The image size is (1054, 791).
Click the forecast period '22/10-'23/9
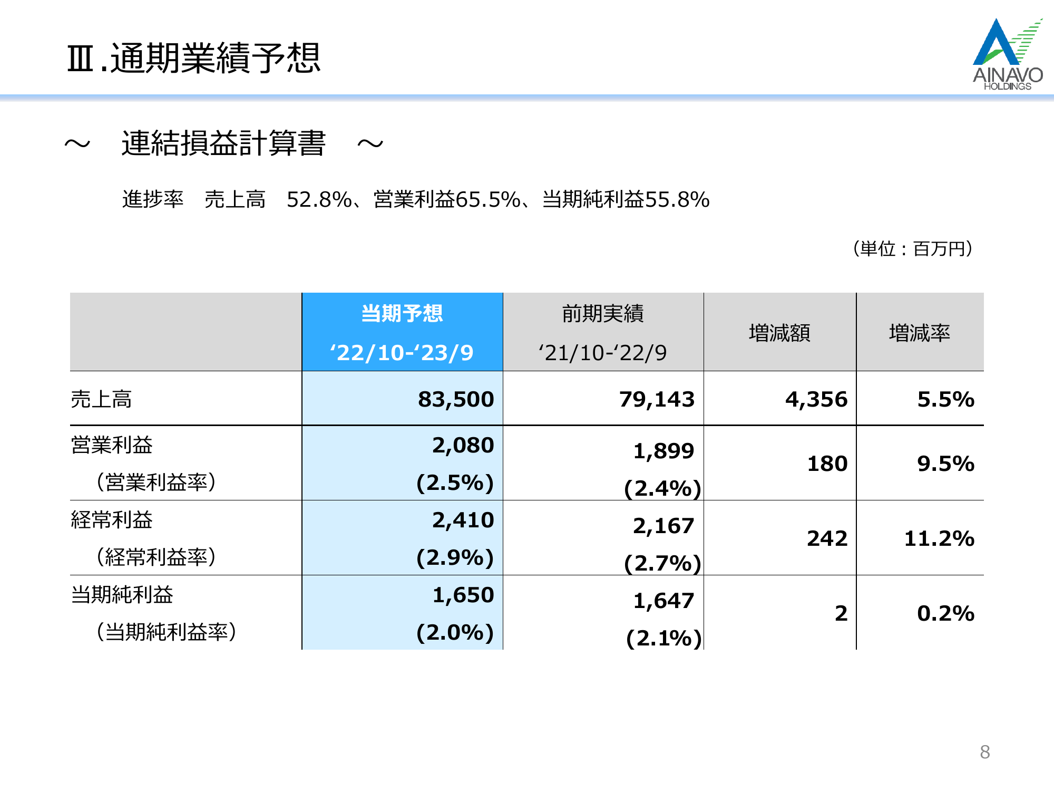click(x=402, y=353)
